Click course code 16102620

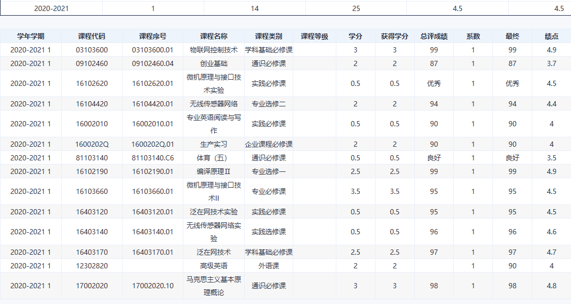tap(92, 83)
